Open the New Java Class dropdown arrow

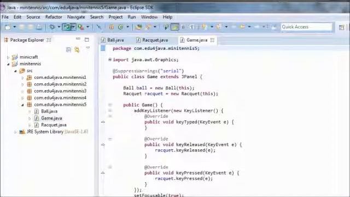(127, 27)
